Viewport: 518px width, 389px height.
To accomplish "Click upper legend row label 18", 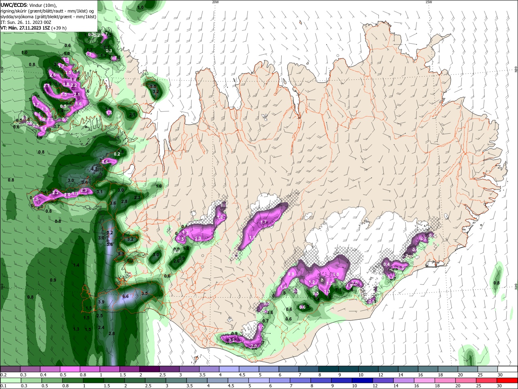I will [x=441, y=374].
